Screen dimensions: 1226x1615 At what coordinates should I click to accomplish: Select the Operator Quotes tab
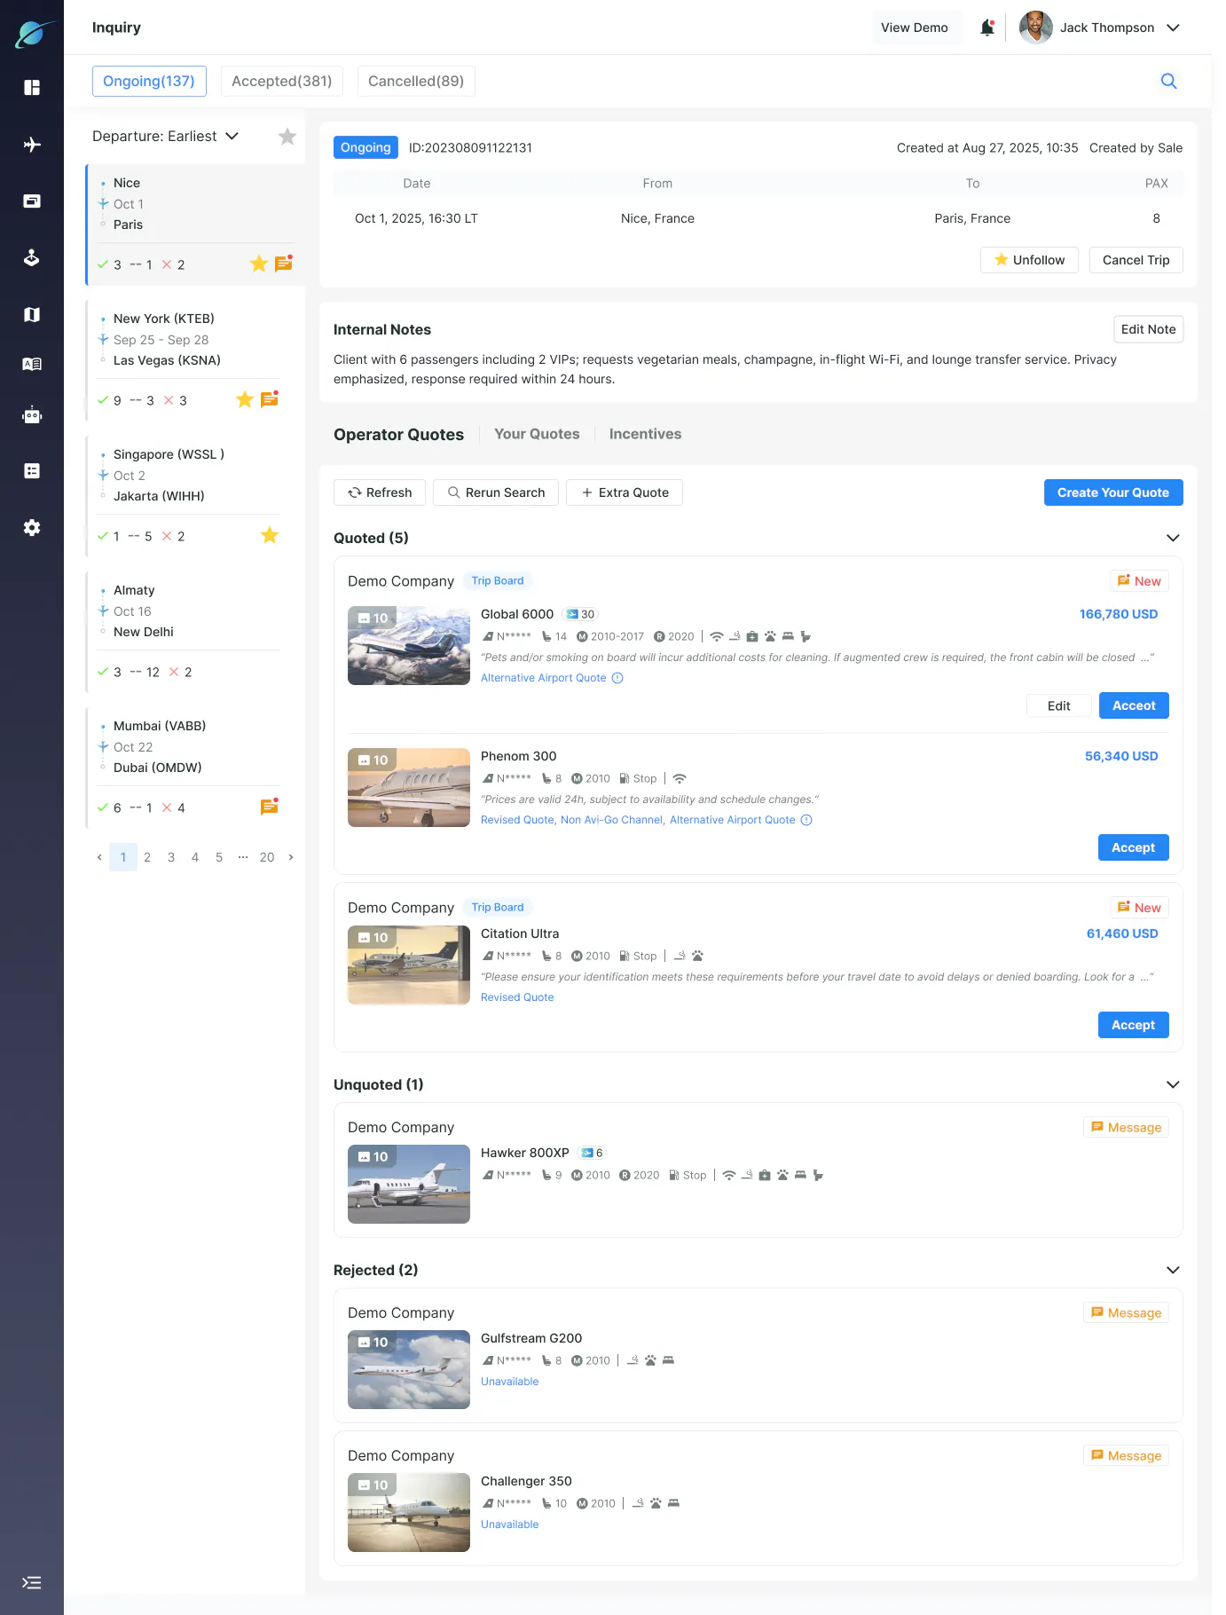click(x=398, y=434)
